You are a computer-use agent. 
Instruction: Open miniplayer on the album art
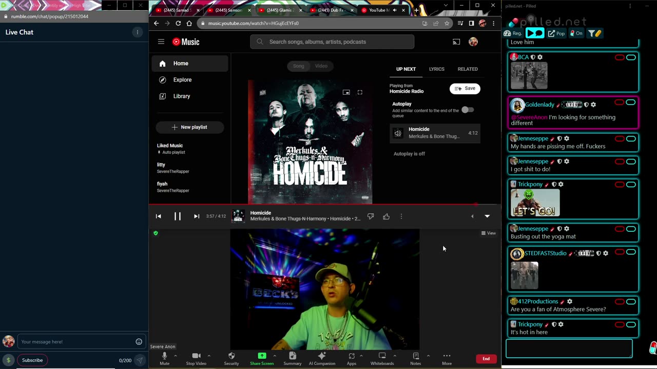pos(346,92)
